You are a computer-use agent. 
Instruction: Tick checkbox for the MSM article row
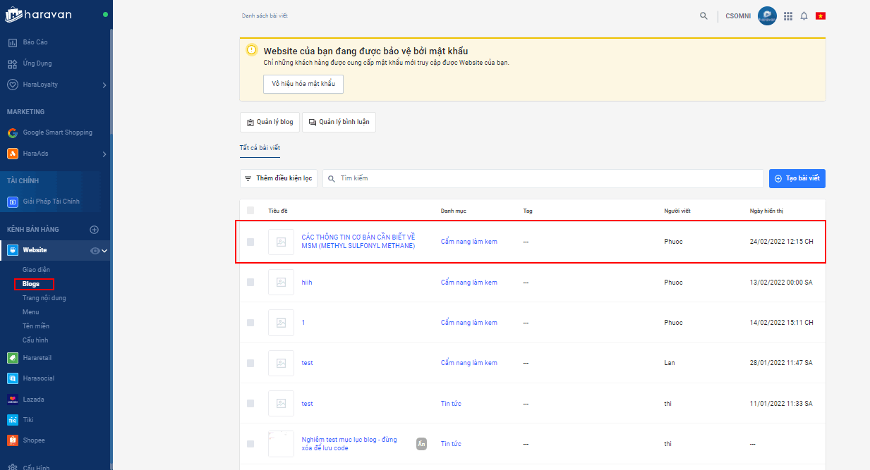(x=250, y=242)
